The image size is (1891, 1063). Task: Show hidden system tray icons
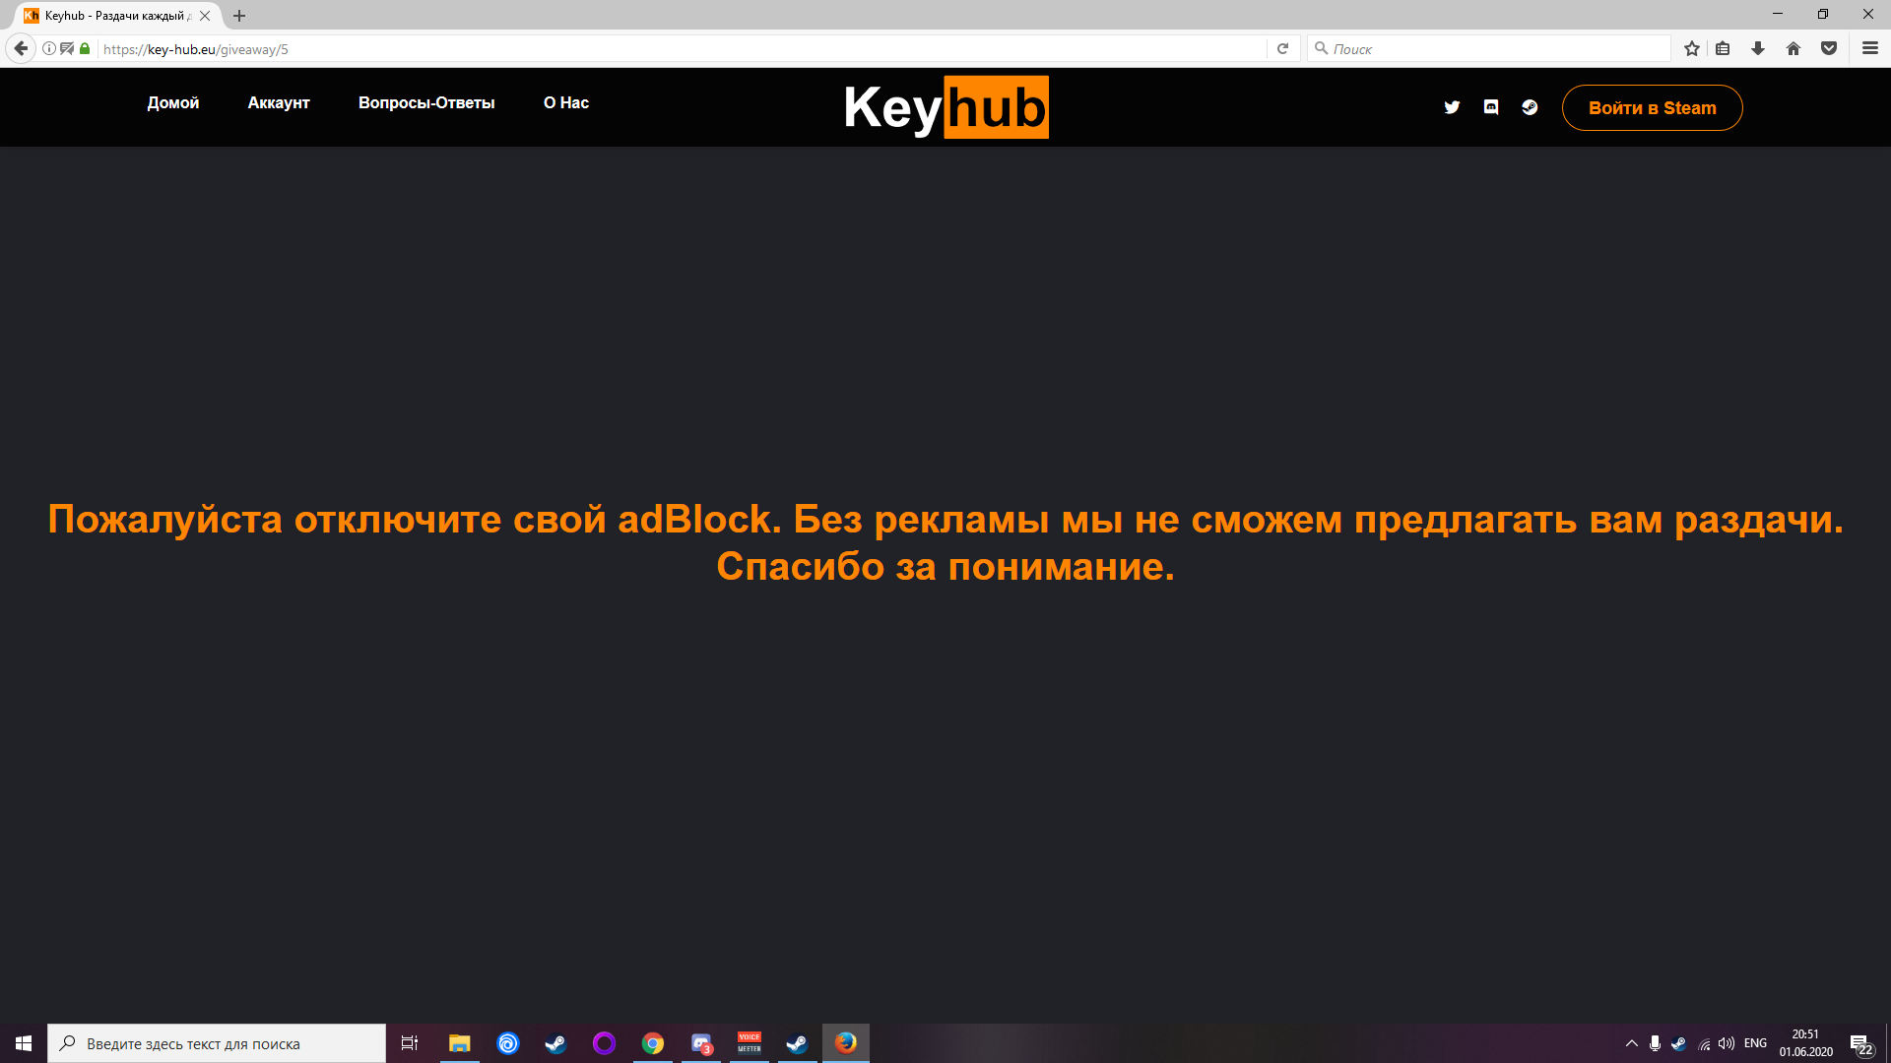(1632, 1043)
